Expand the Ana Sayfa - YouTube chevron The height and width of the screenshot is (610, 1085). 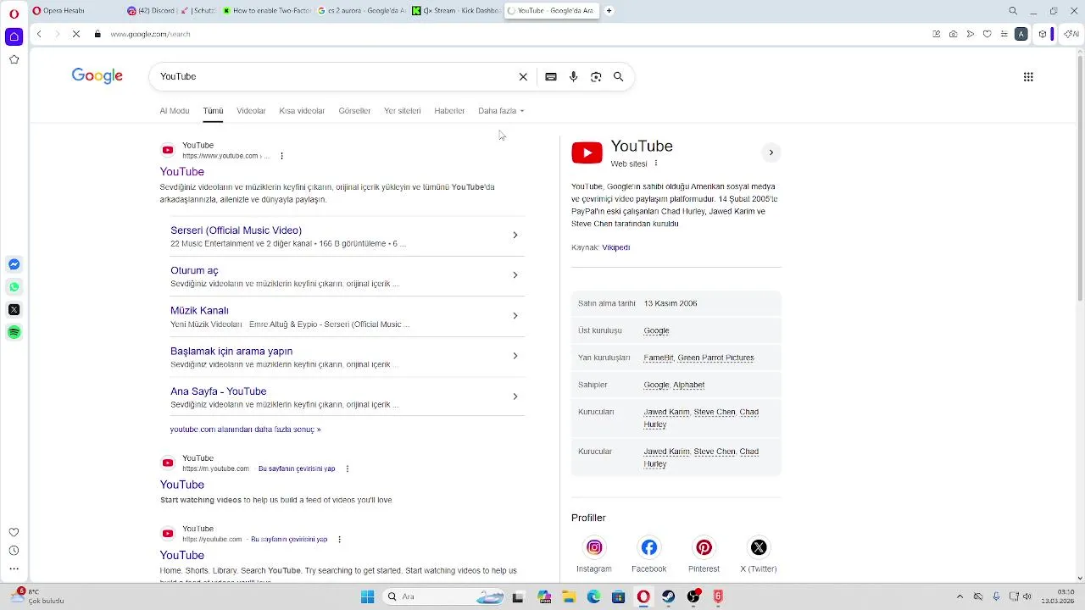[515, 396]
